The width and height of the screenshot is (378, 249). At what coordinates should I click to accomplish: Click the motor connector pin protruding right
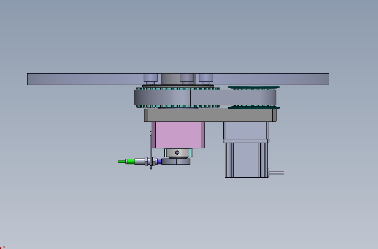[x=277, y=173]
